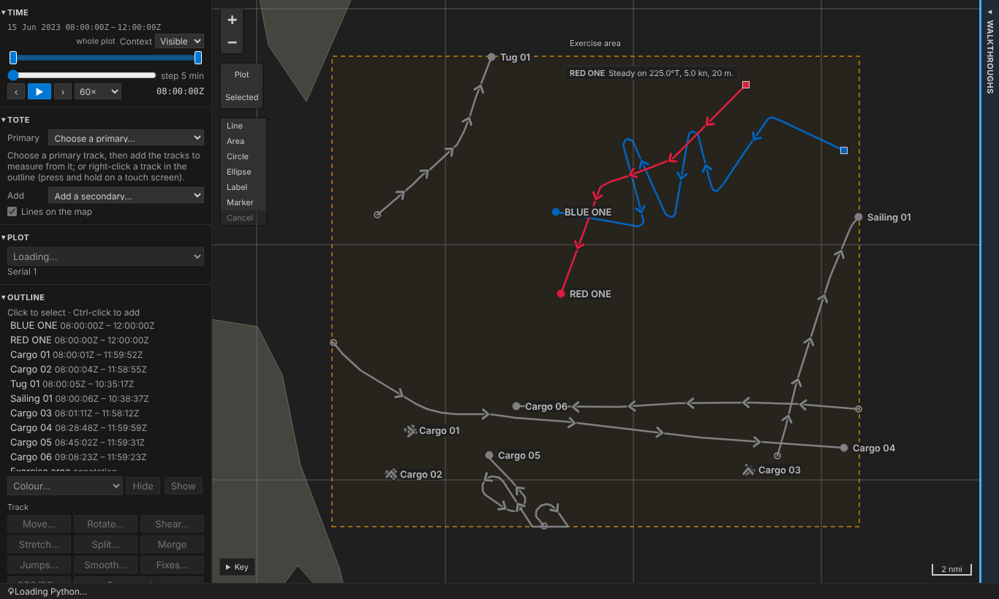Click the right time range handle

click(198, 58)
